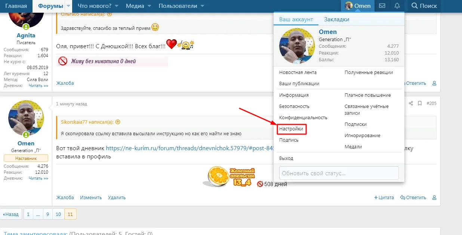462x235 pixels.
Task: Open Что нового? navigation item
Action: coord(95,6)
